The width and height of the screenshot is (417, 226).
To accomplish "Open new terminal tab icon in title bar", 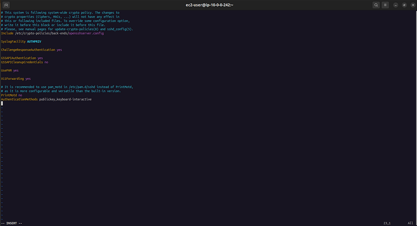I will pyautogui.click(x=6, y=5).
